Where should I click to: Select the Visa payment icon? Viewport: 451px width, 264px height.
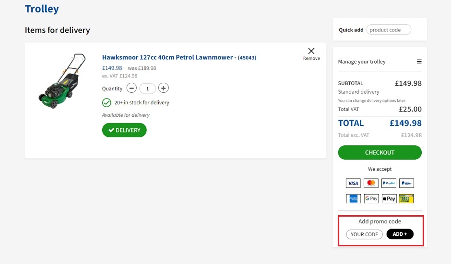(353, 183)
